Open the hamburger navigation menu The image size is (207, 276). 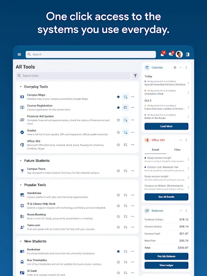[20, 55]
